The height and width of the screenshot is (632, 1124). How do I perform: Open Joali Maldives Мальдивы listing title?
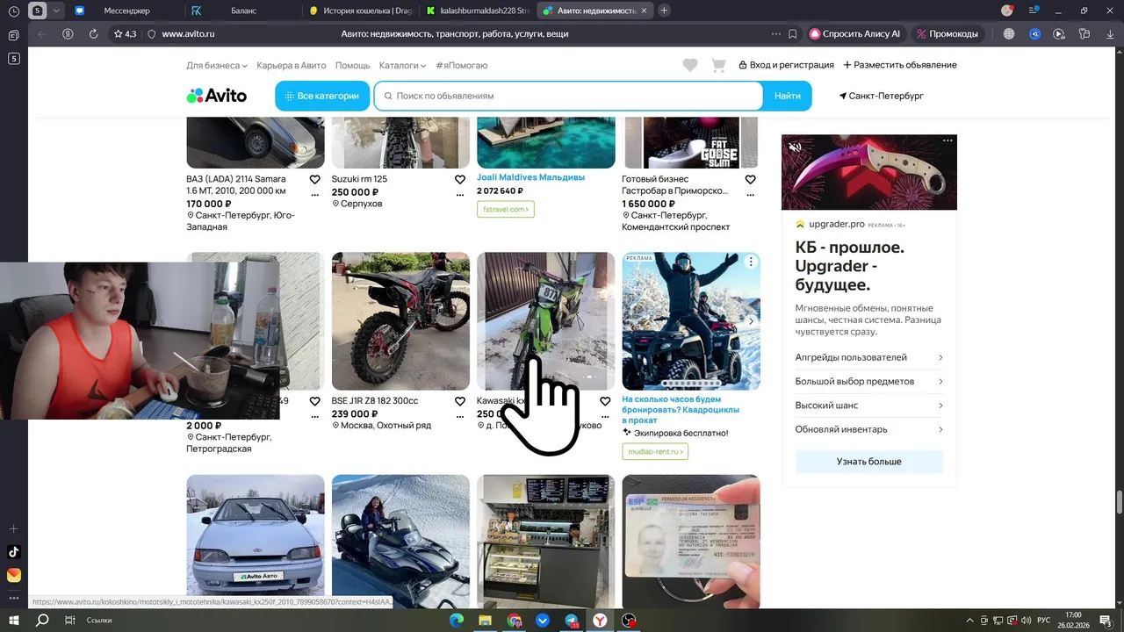(530, 177)
